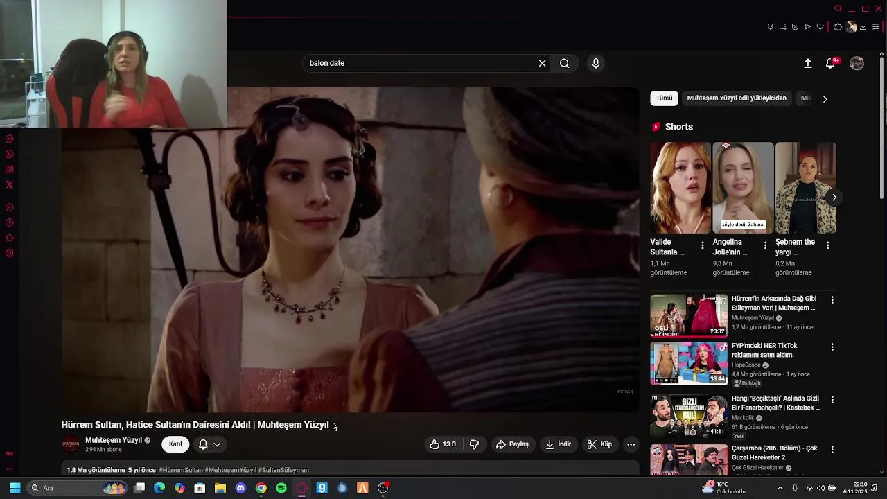Open the 'Angelina Jolie'nin' Short thumbnail
This screenshot has height=499, width=887.
click(x=743, y=188)
